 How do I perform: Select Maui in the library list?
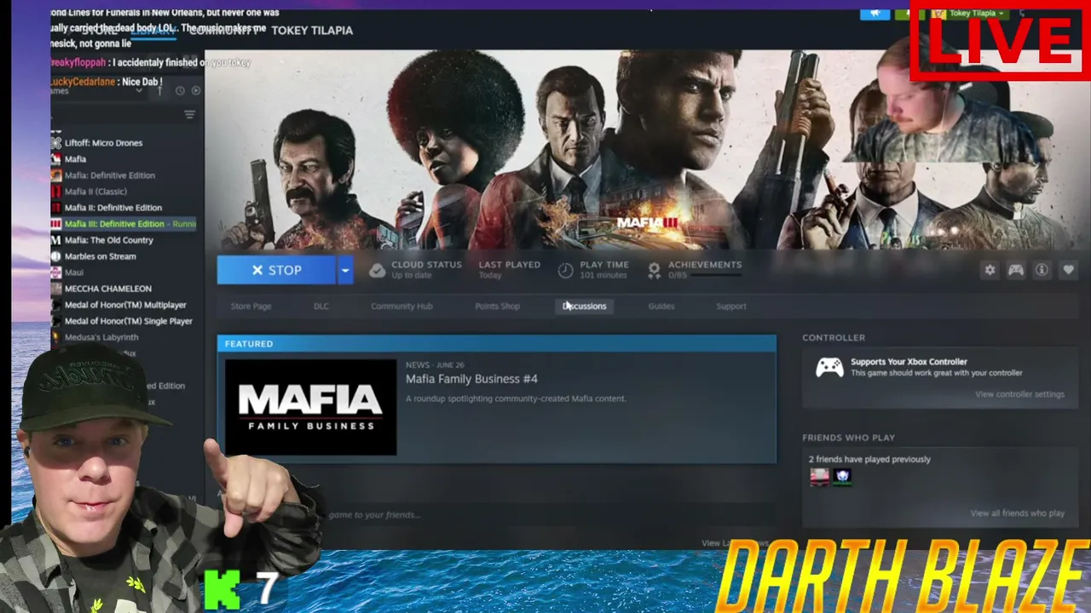[x=74, y=272]
